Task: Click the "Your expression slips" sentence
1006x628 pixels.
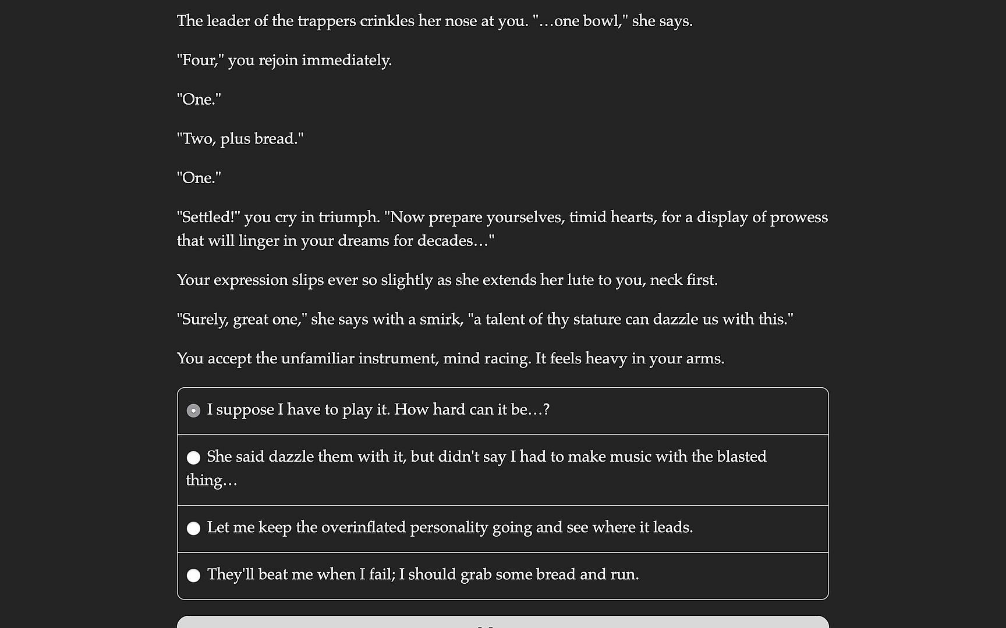Action: pyautogui.click(x=447, y=280)
